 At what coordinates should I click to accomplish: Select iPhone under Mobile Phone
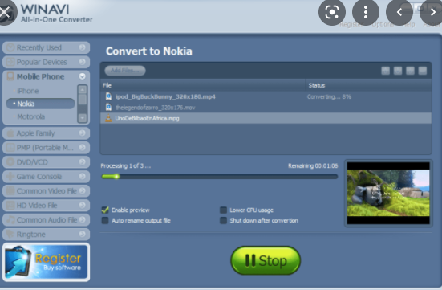click(28, 91)
